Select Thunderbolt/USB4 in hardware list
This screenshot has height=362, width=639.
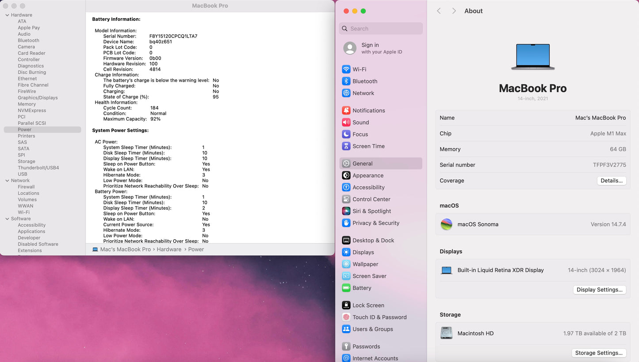click(x=38, y=168)
